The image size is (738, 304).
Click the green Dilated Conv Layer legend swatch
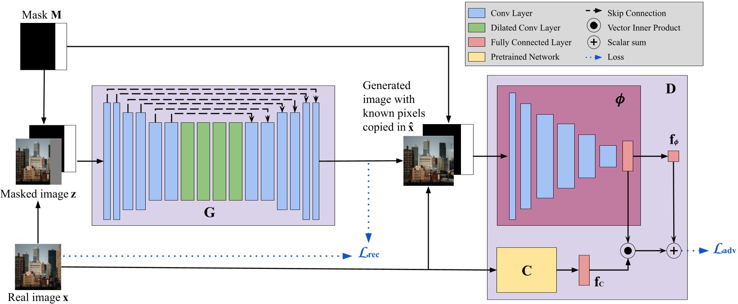click(x=476, y=28)
